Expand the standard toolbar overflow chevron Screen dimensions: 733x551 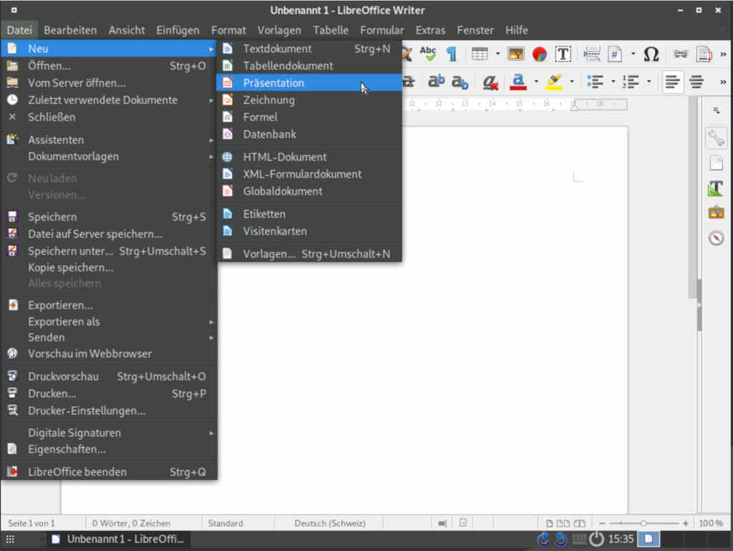coord(723,54)
